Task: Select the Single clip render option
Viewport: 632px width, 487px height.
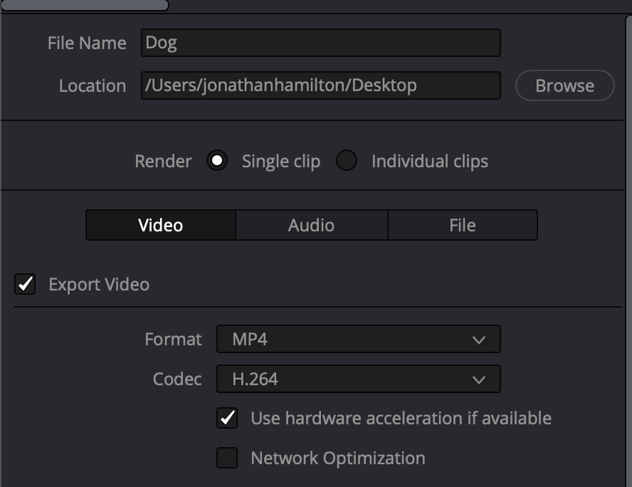Action: click(217, 160)
